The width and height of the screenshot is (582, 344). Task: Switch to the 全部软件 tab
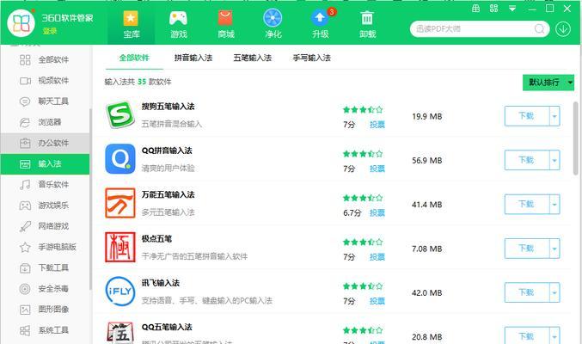tap(134, 58)
